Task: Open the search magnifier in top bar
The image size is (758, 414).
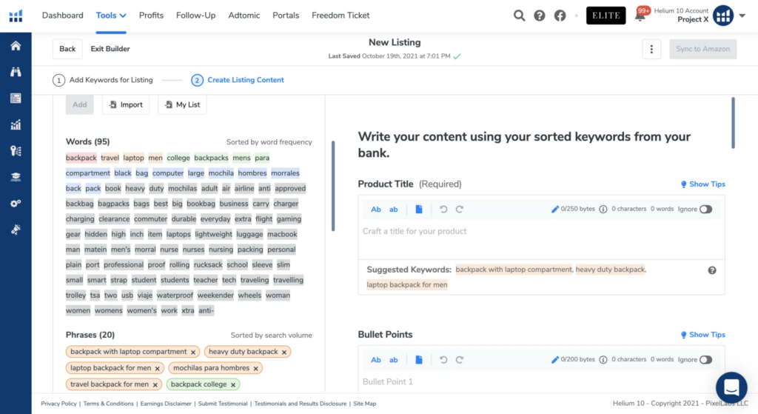Action: (520, 16)
